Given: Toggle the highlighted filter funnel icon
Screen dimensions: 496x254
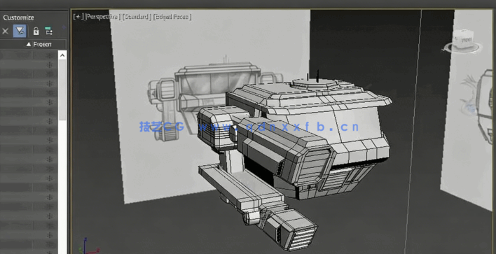Looking at the screenshot, I should point(20,31).
